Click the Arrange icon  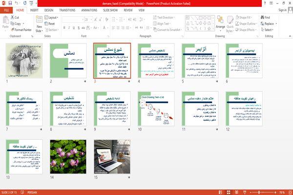pos(220,20)
